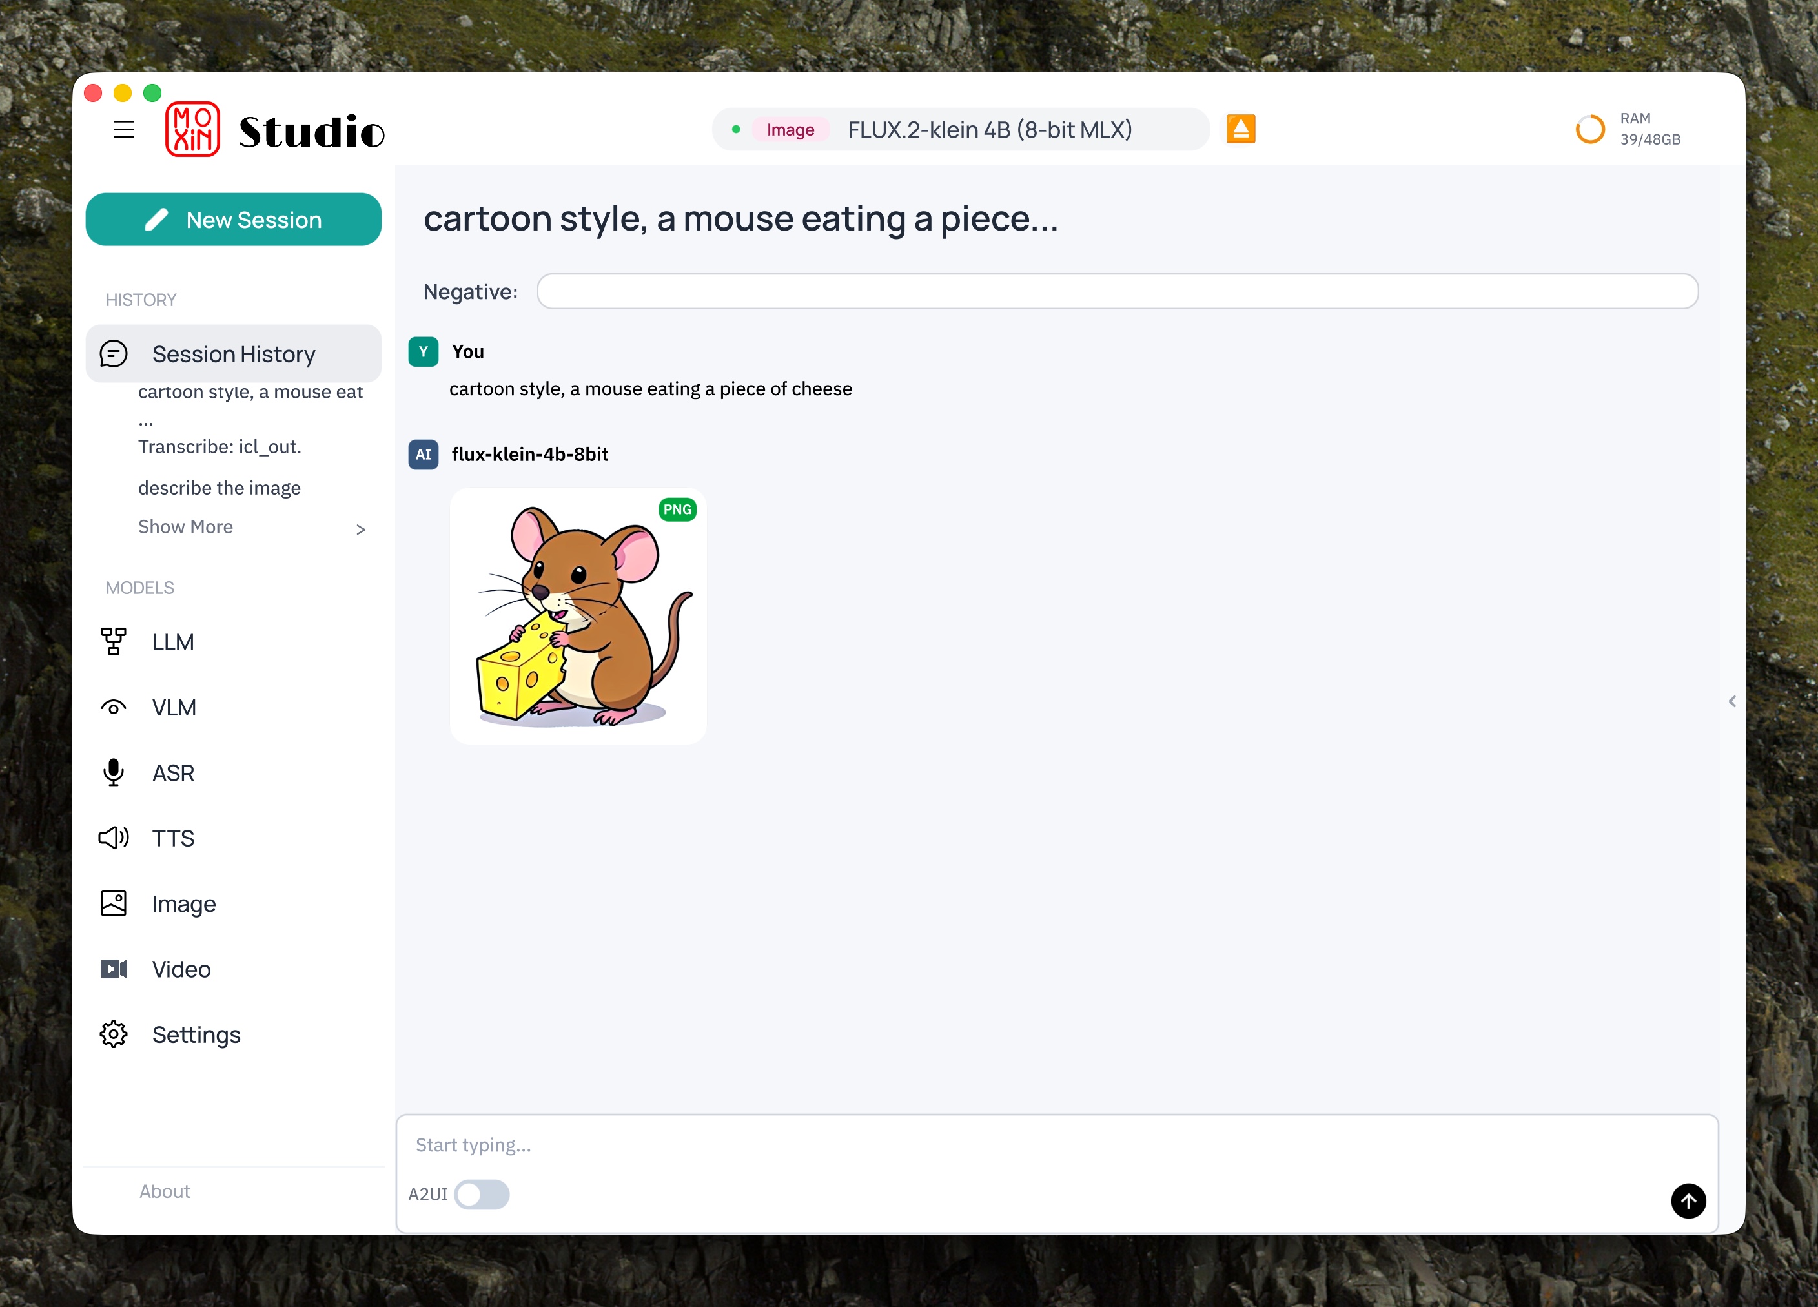1818x1307 pixels.
Task: Open 'describe the image' history session
Action: tap(219, 488)
